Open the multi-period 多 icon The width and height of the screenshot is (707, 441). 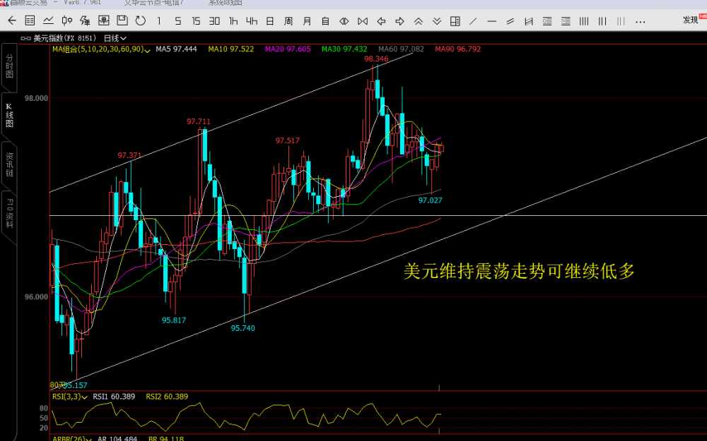86,20
